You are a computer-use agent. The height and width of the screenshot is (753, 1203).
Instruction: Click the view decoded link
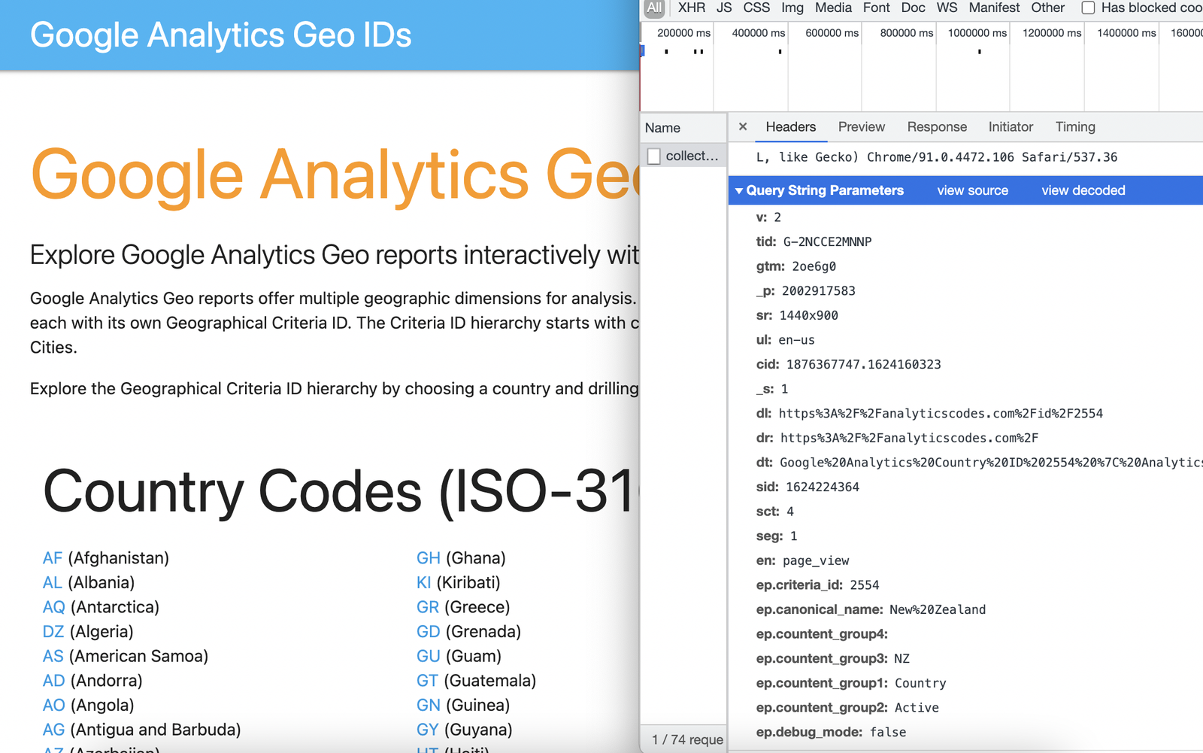pyautogui.click(x=1083, y=190)
